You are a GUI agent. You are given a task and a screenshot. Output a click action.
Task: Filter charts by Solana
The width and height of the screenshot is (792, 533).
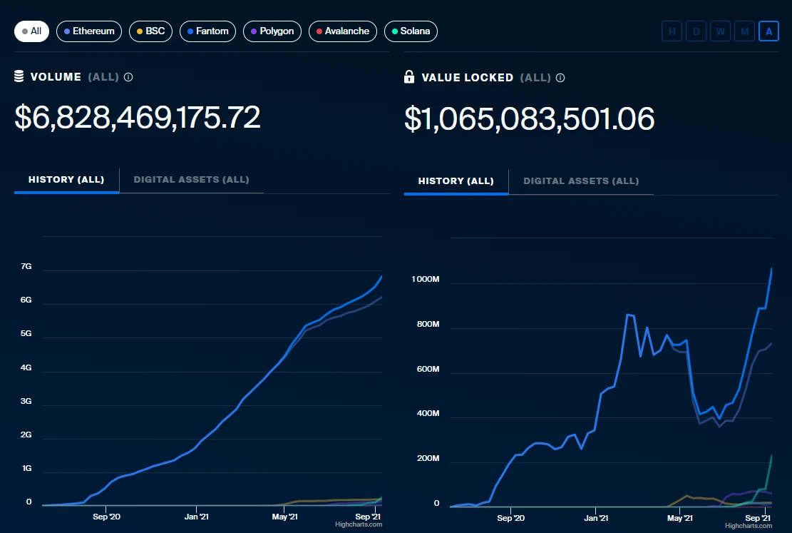click(411, 31)
